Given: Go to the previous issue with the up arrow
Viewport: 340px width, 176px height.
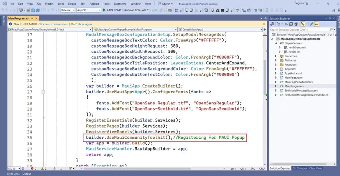Looking at the screenshot, I should 54,168.
